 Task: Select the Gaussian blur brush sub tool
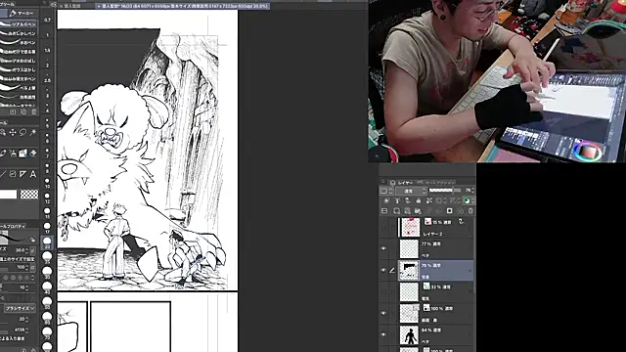[x=19, y=69]
